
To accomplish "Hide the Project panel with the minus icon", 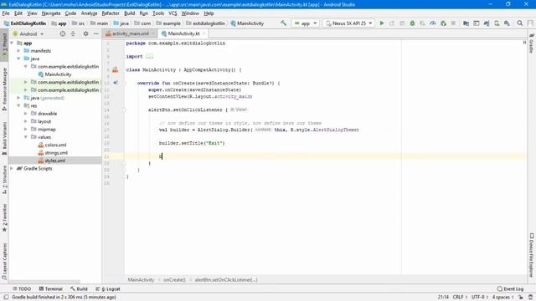I will pos(96,33).
